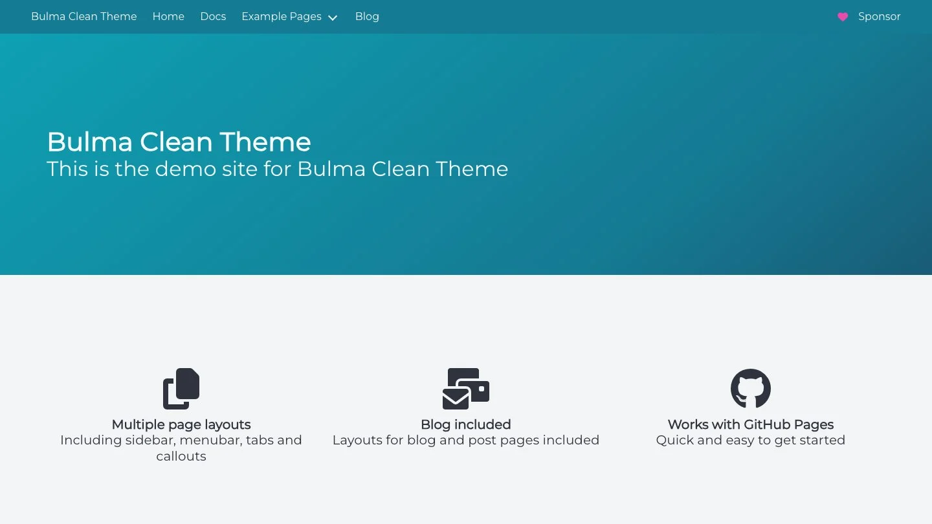Click the subtitle about the demo site
This screenshot has height=524, width=932.
tap(278, 169)
